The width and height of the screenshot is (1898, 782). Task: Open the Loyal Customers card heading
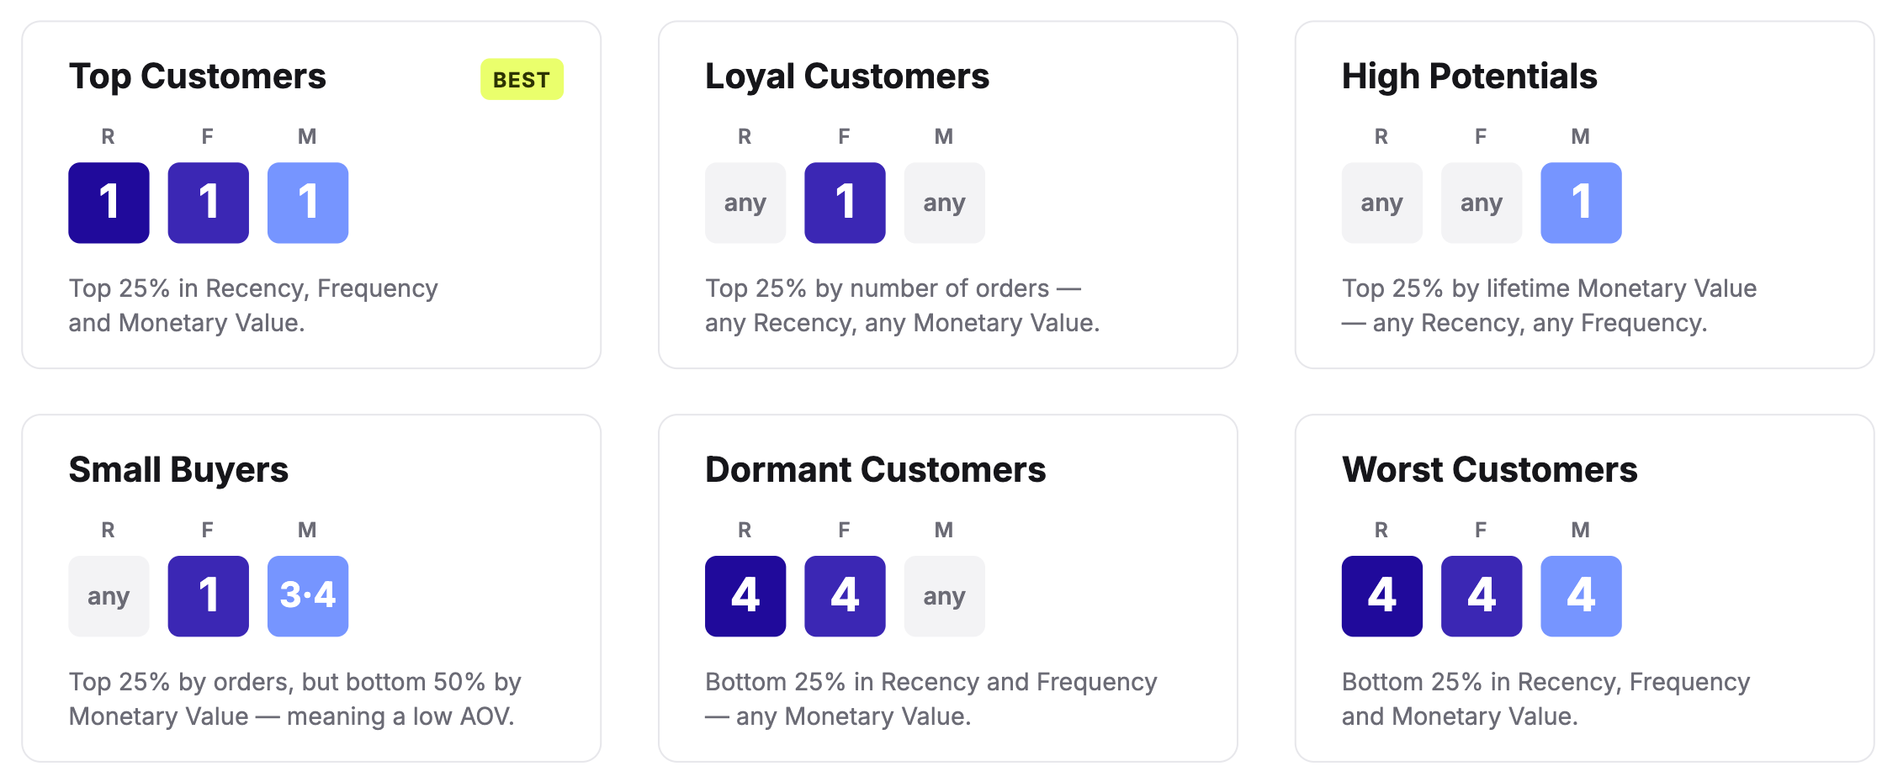click(x=847, y=77)
